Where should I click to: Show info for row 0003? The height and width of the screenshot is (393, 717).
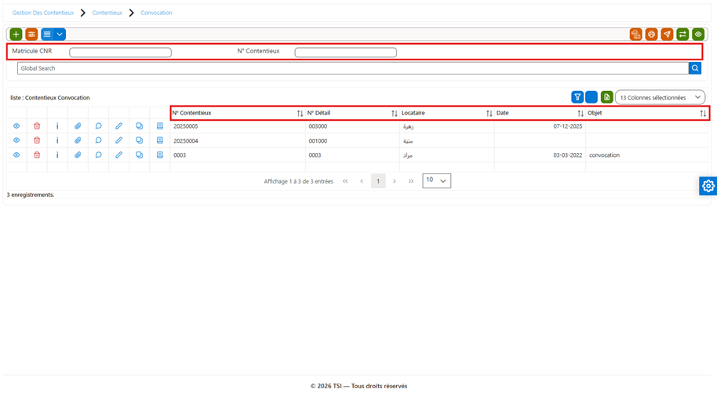point(57,155)
